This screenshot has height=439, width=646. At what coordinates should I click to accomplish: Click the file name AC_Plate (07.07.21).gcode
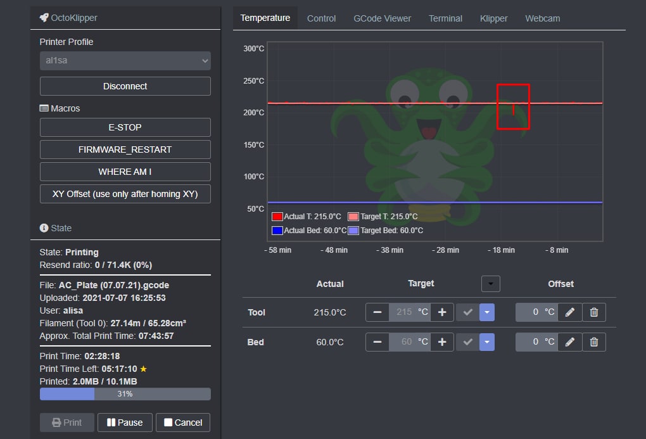114,285
